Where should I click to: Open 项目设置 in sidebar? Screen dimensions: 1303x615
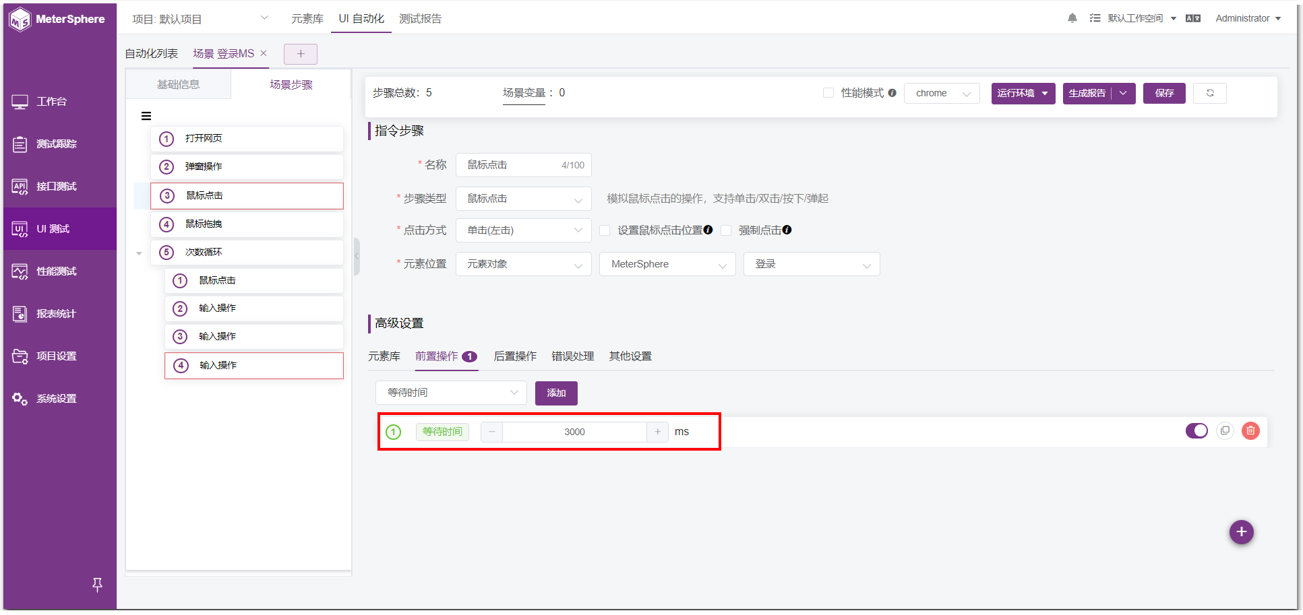(59, 356)
